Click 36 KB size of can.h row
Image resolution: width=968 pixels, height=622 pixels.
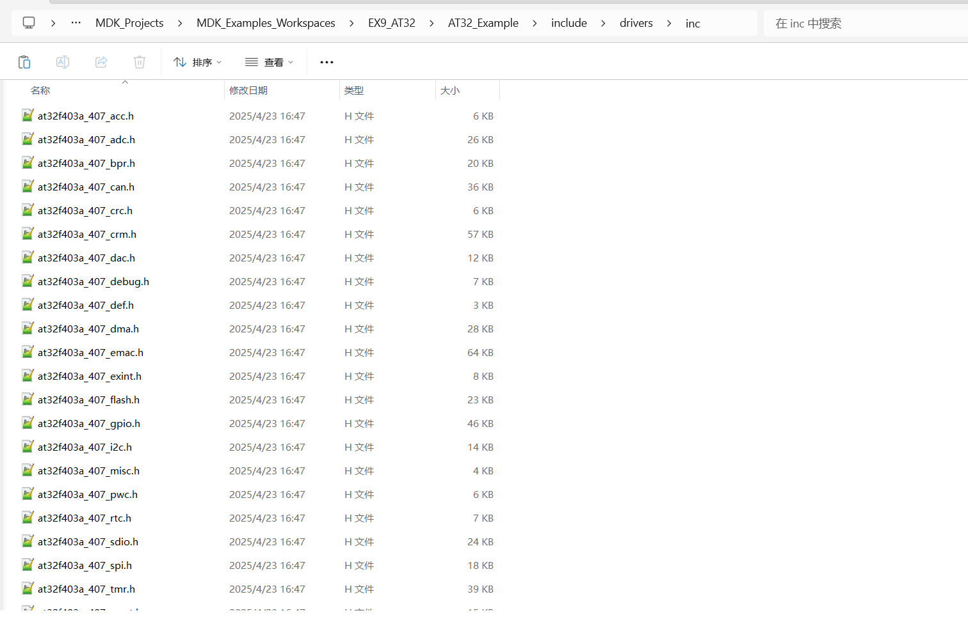tap(480, 187)
